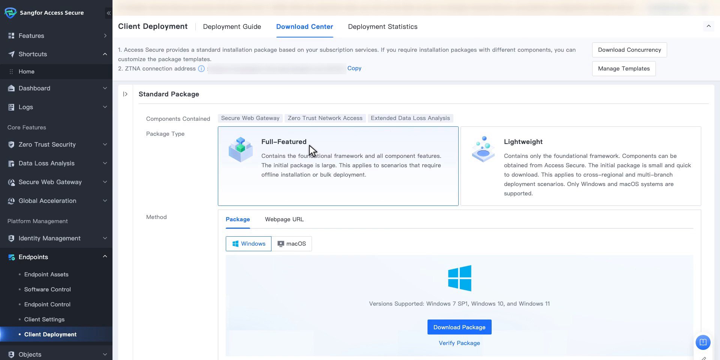Select the Full-Featured package type
Viewport: 720px width, 360px height.
[x=338, y=166]
